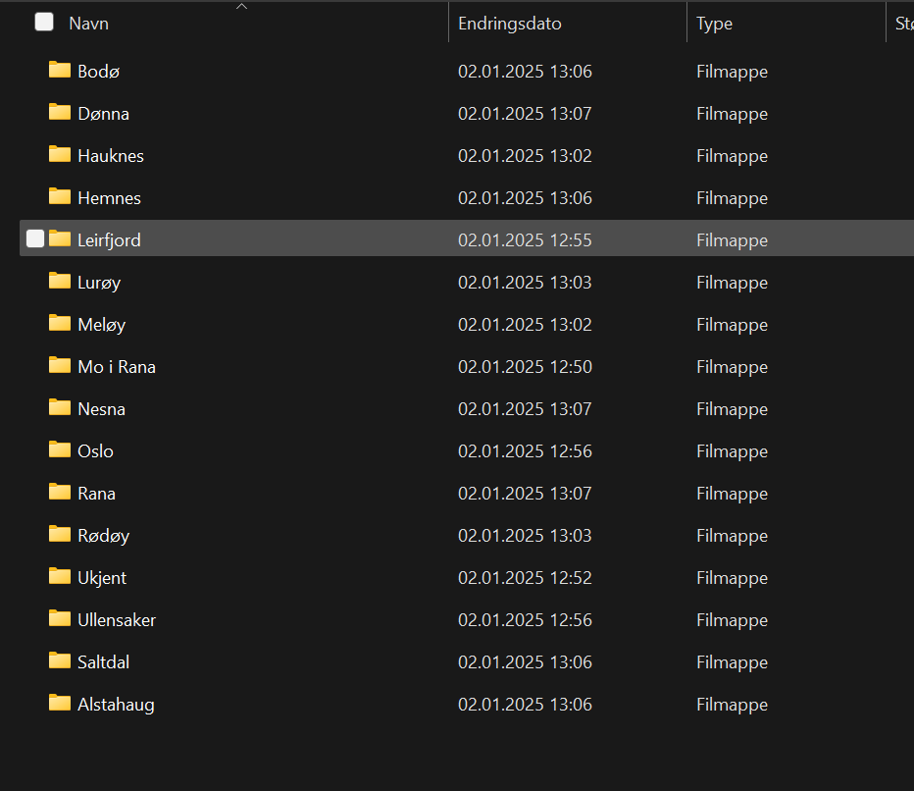Click the 12:50 date of Mo i Rana
The width and height of the screenshot is (914, 791).
525,367
